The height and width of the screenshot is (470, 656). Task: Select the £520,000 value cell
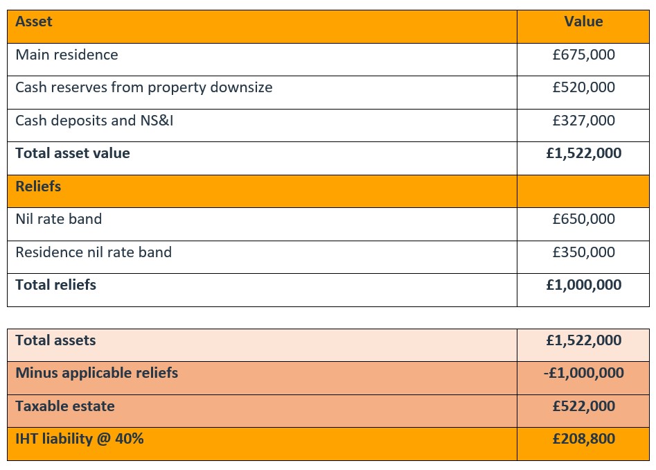click(583, 87)
